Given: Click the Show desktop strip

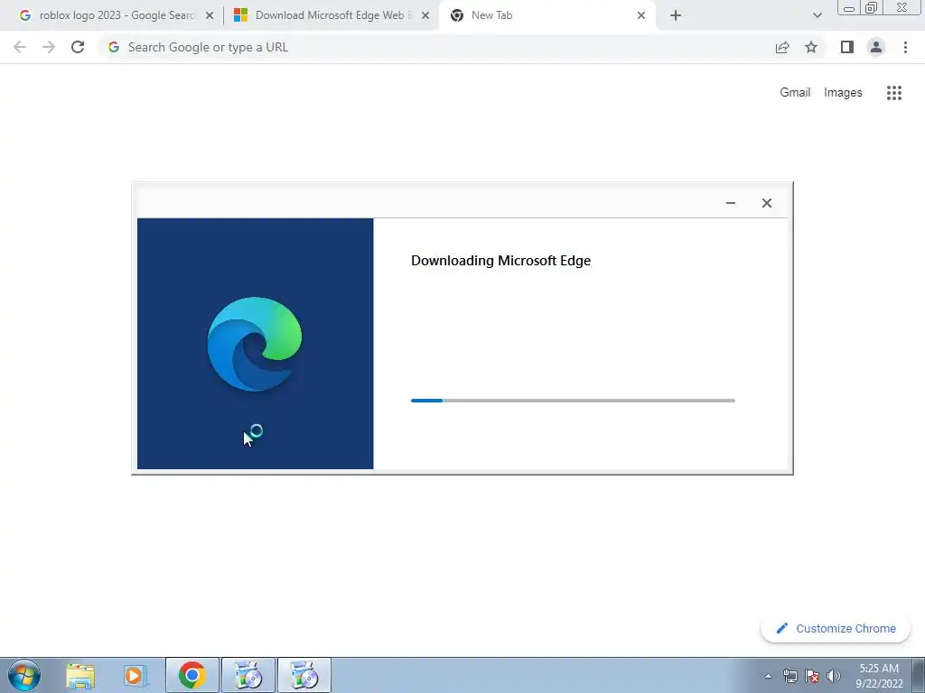Looking at the screenshot, I should (919, 675).
